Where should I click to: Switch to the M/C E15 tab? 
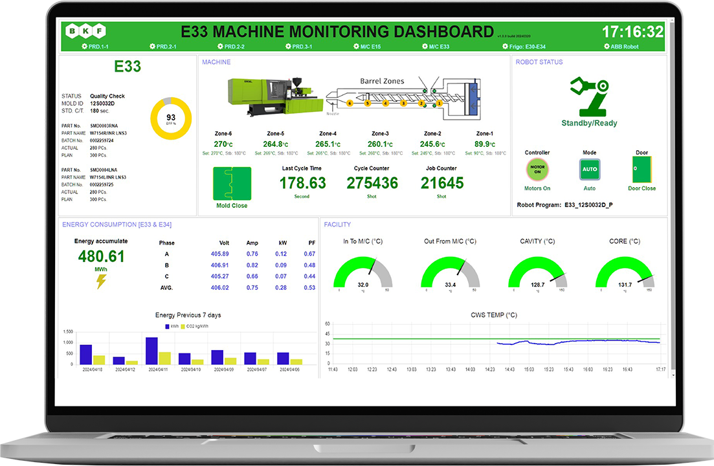click(367, 46)
